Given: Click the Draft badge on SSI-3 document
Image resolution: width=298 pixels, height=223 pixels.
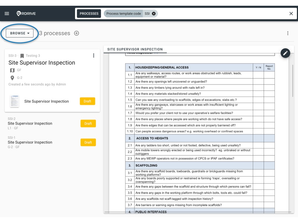Looking at the screenshot, I should (87, 101).
